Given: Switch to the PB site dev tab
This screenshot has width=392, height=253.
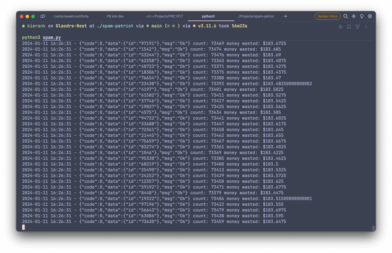Looking at the screenshot, I should [x=115, y=16].
